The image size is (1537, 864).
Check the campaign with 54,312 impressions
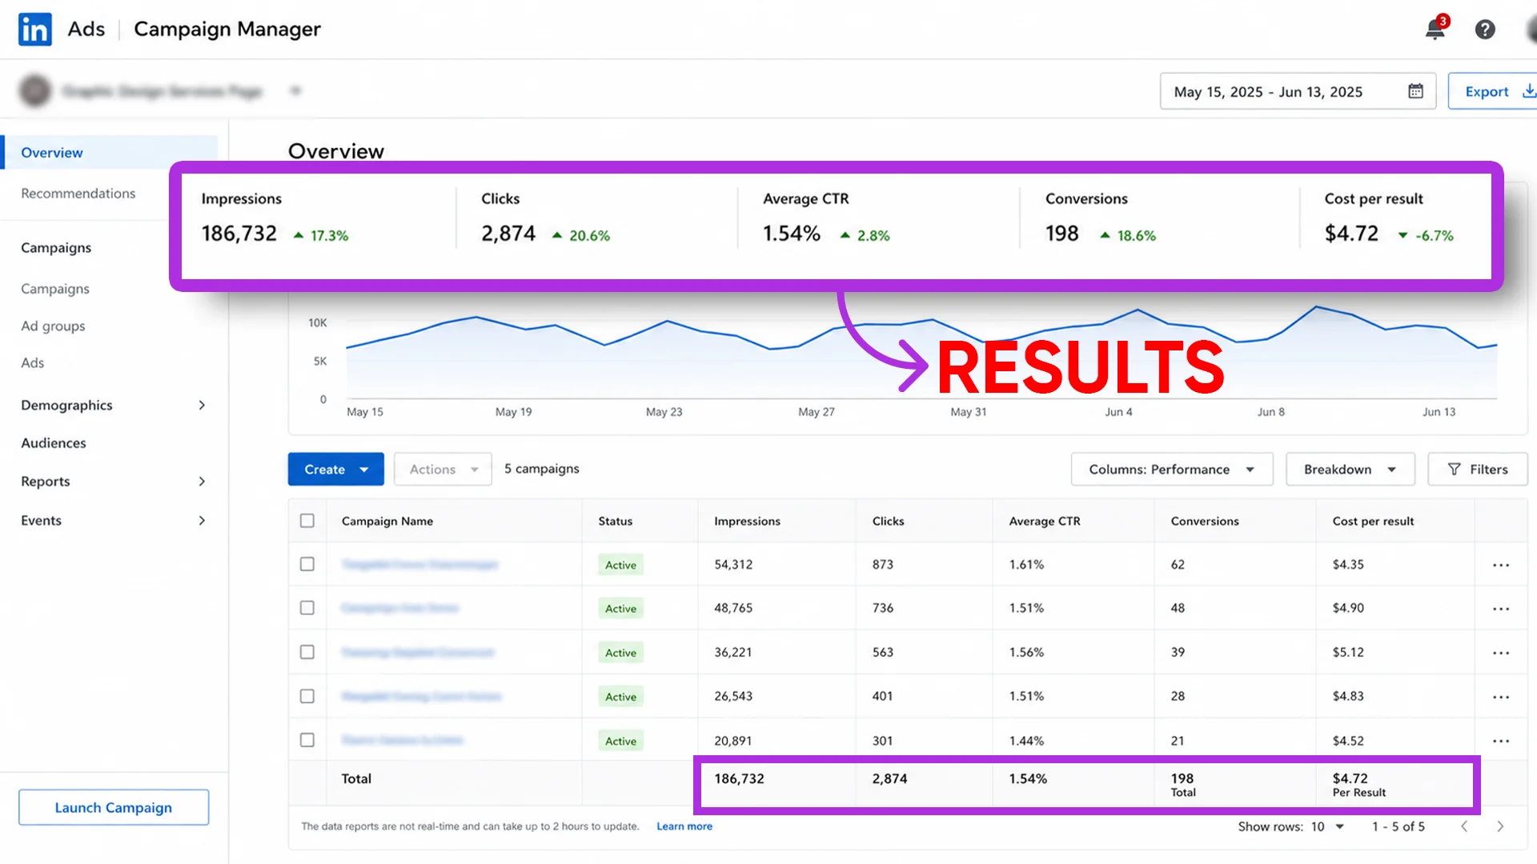307,564
